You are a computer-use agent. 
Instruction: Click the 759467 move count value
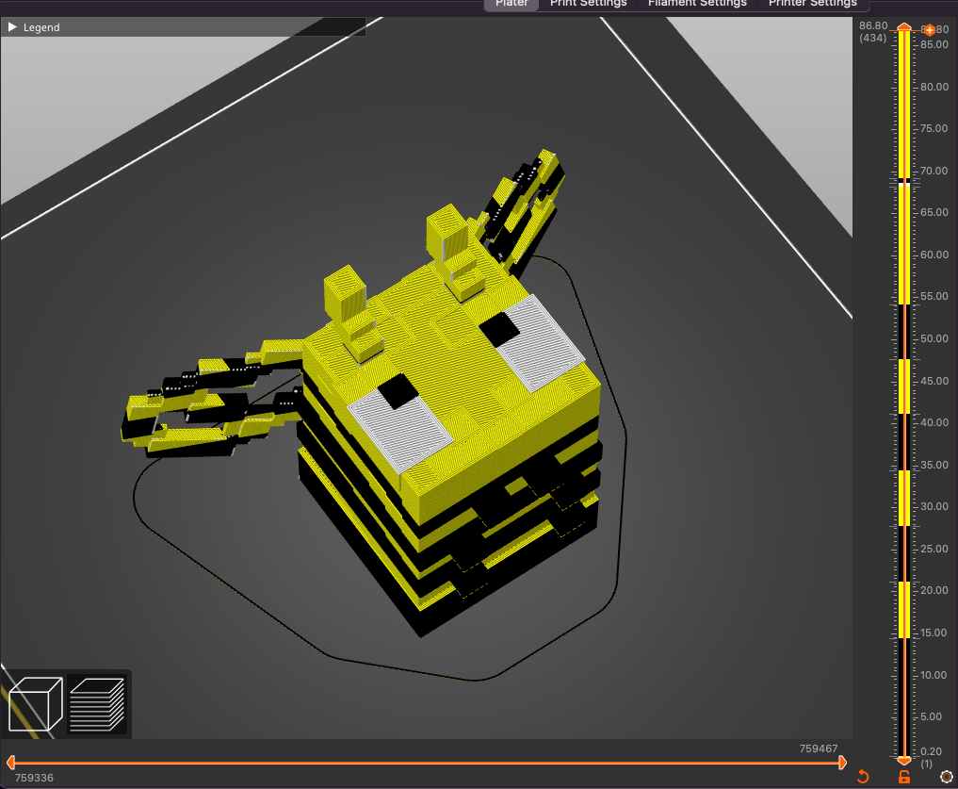(x=819, y=748)
